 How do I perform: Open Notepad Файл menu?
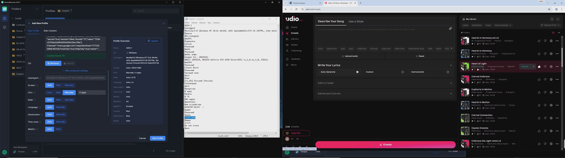pos(187,23)
